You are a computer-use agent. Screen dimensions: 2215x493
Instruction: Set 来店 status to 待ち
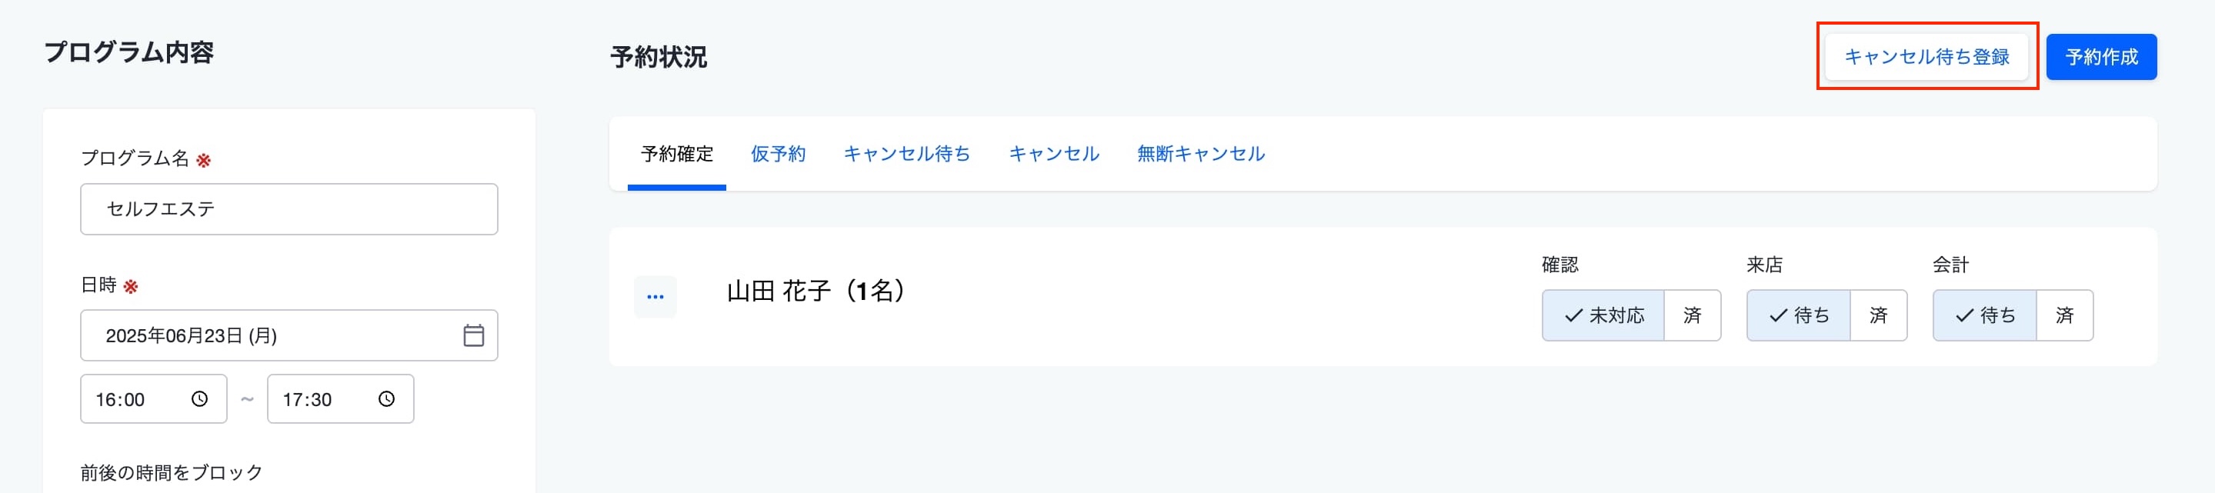[x=1798, y=315]
